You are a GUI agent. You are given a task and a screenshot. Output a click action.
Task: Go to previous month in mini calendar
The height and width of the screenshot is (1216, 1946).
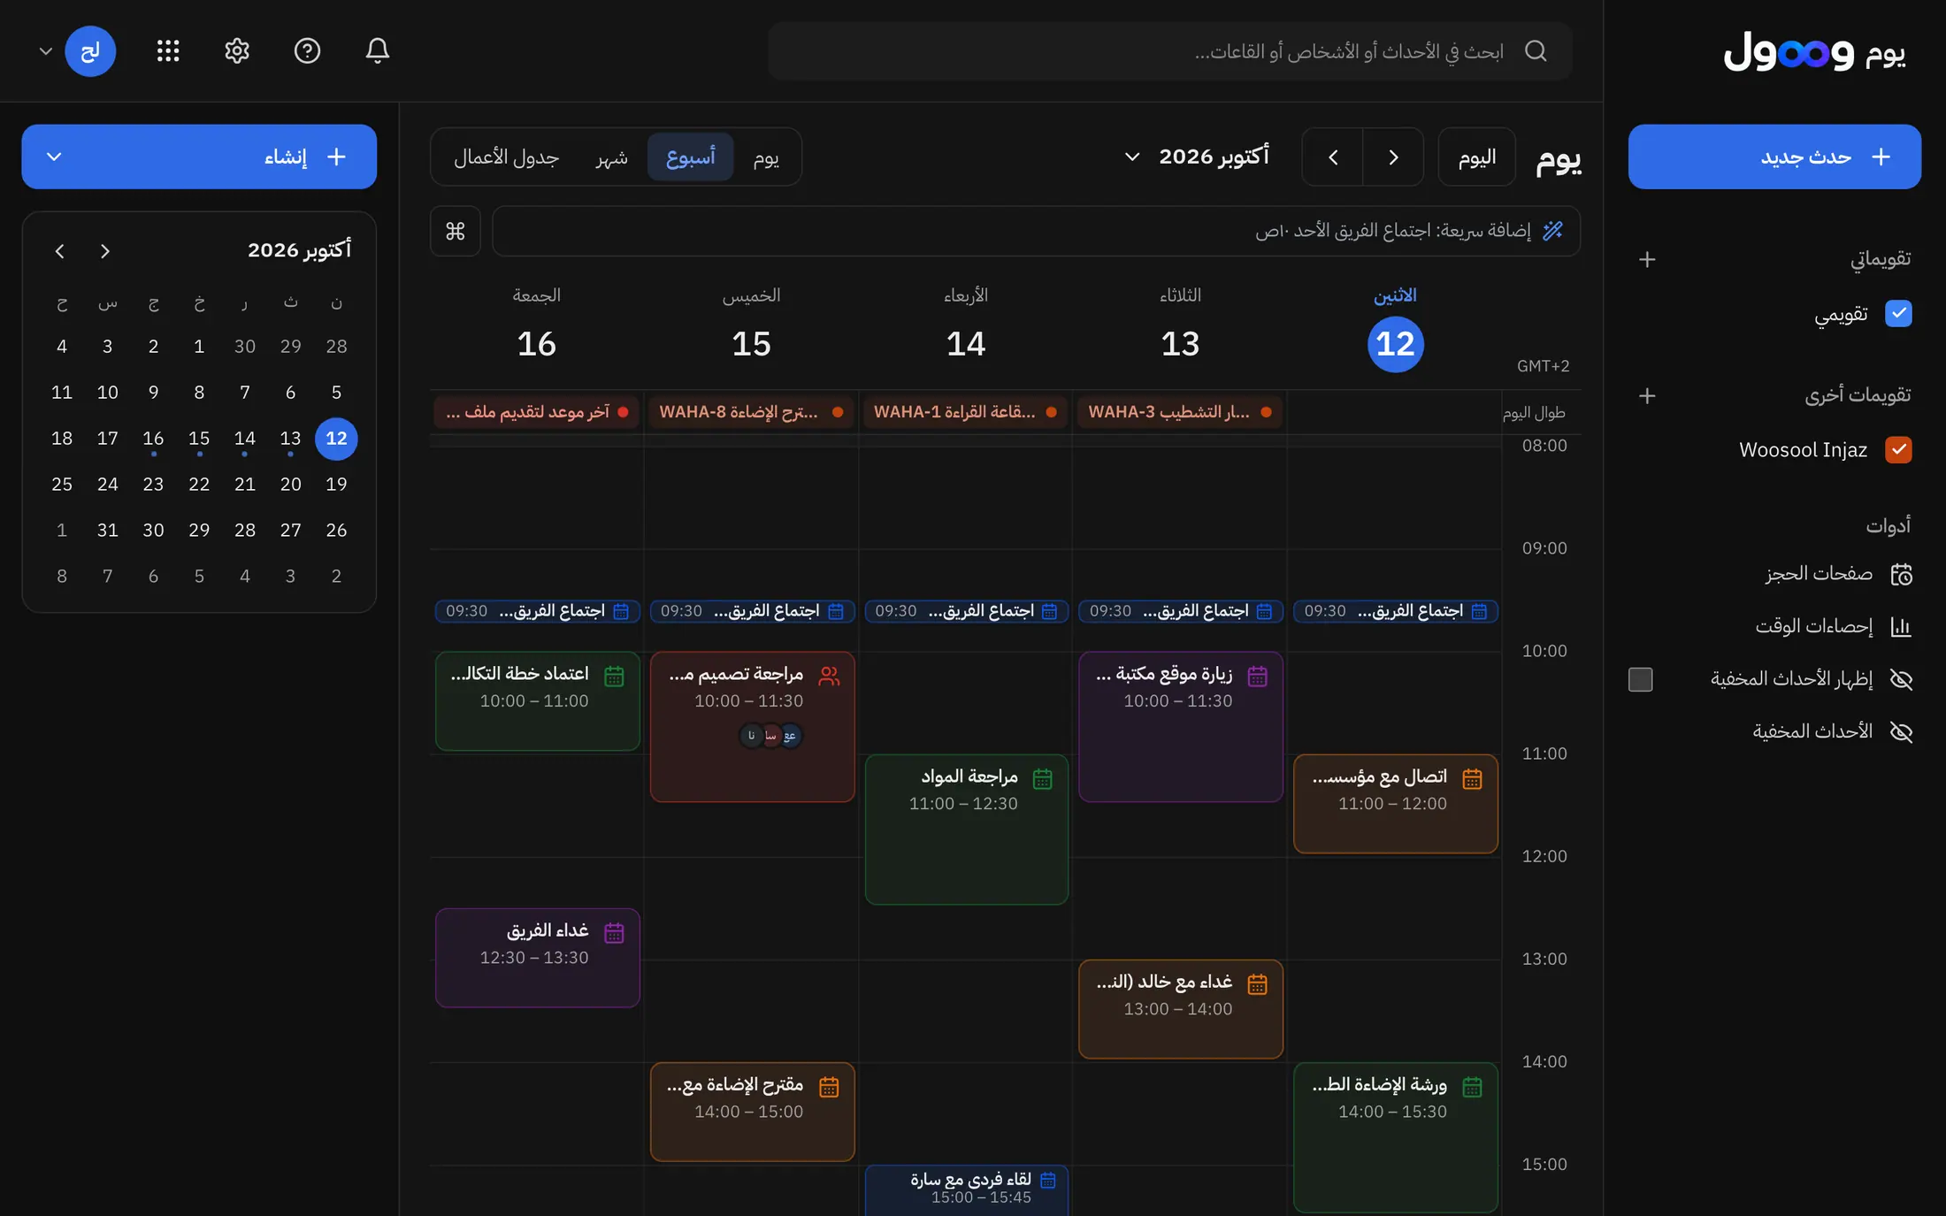tap(105, 251)
